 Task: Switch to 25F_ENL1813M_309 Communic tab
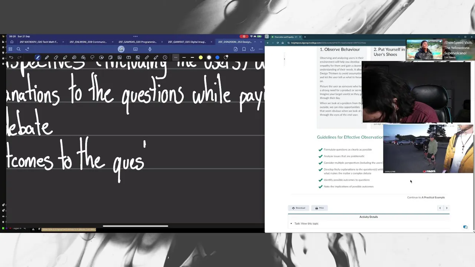coord(88,42)
